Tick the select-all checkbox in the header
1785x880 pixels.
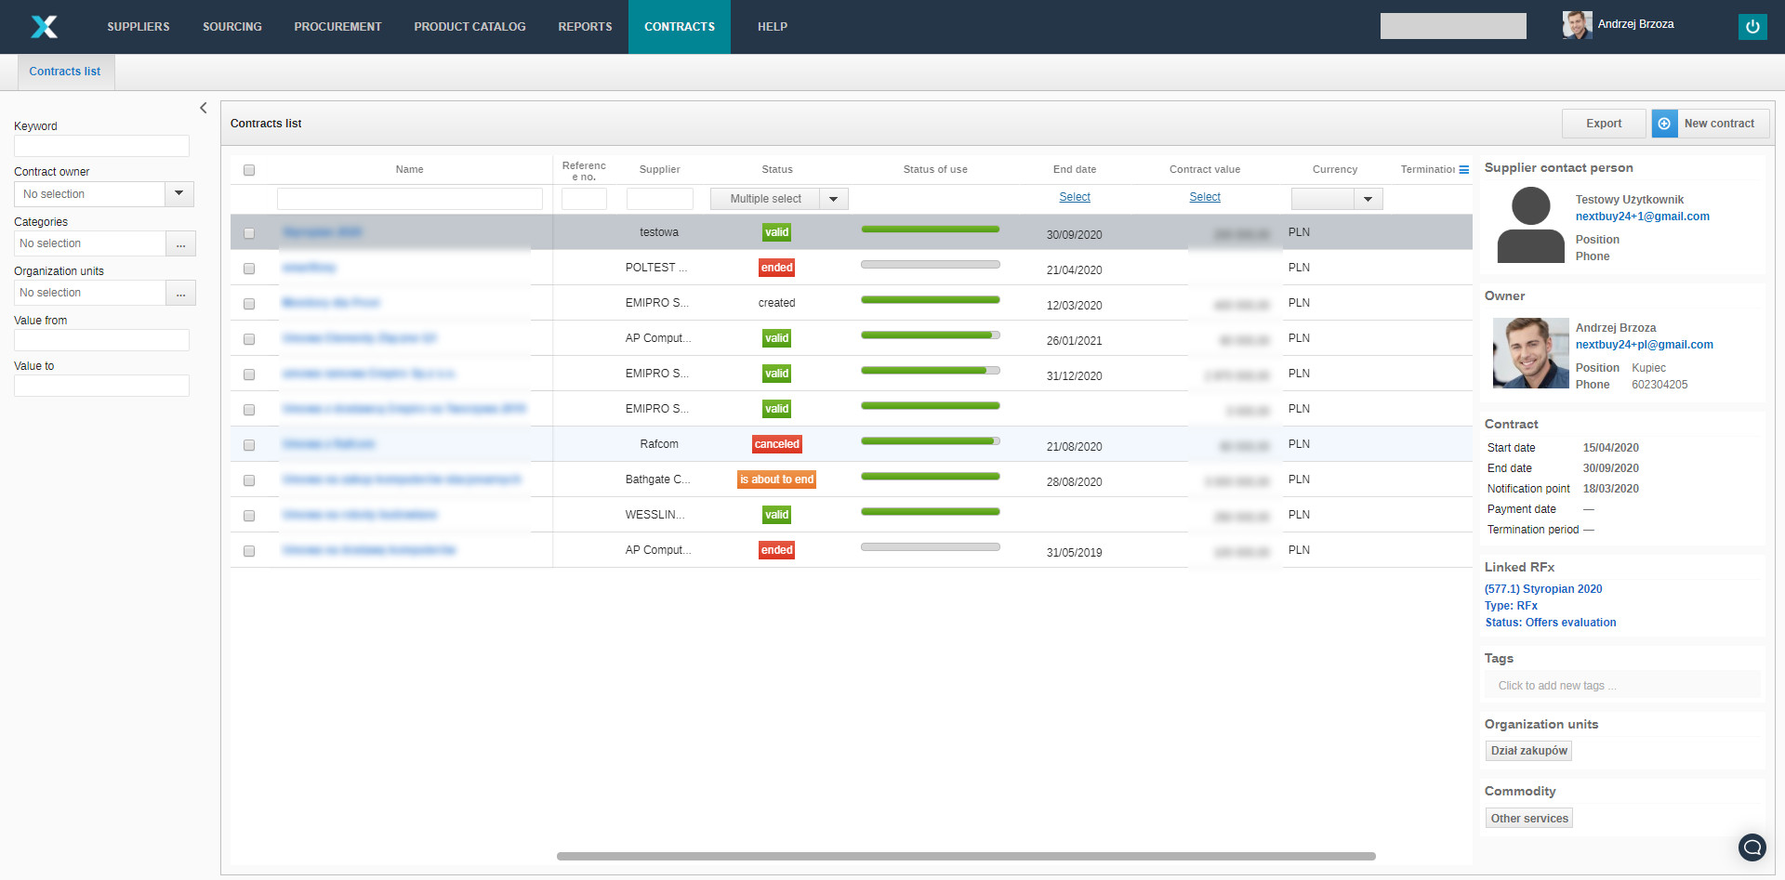249,170
